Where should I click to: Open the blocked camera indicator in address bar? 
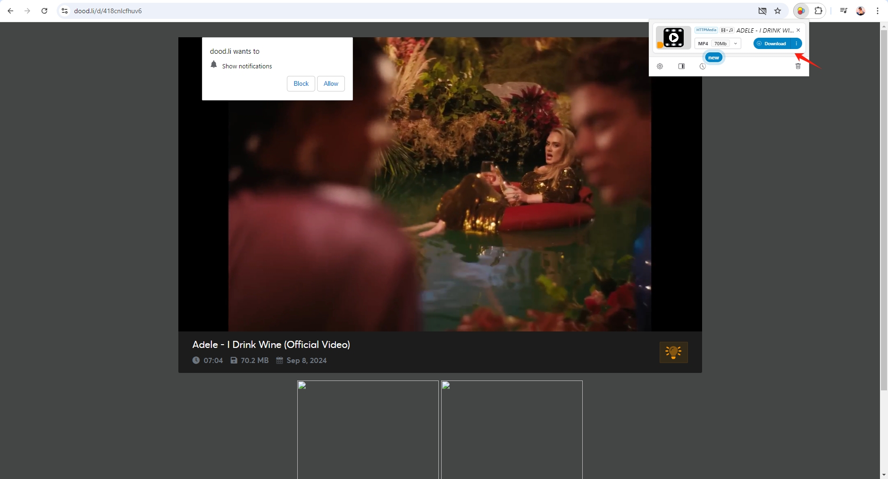[x=762, y=11]
